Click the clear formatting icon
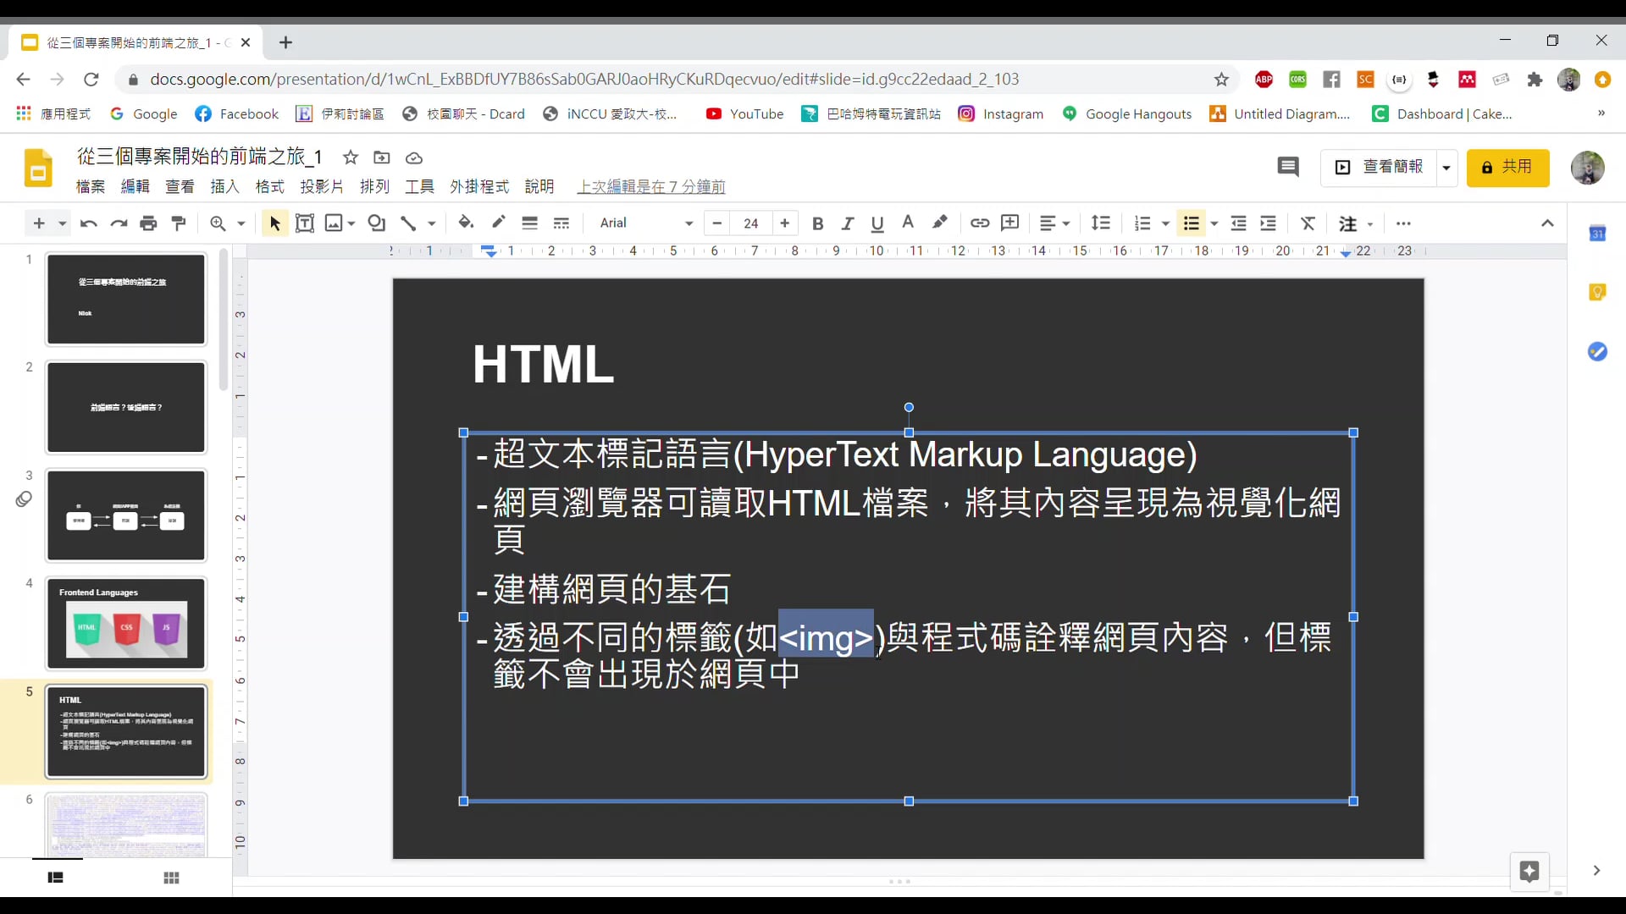The width and height of the screenshot is (1626, 914). 1308,223
